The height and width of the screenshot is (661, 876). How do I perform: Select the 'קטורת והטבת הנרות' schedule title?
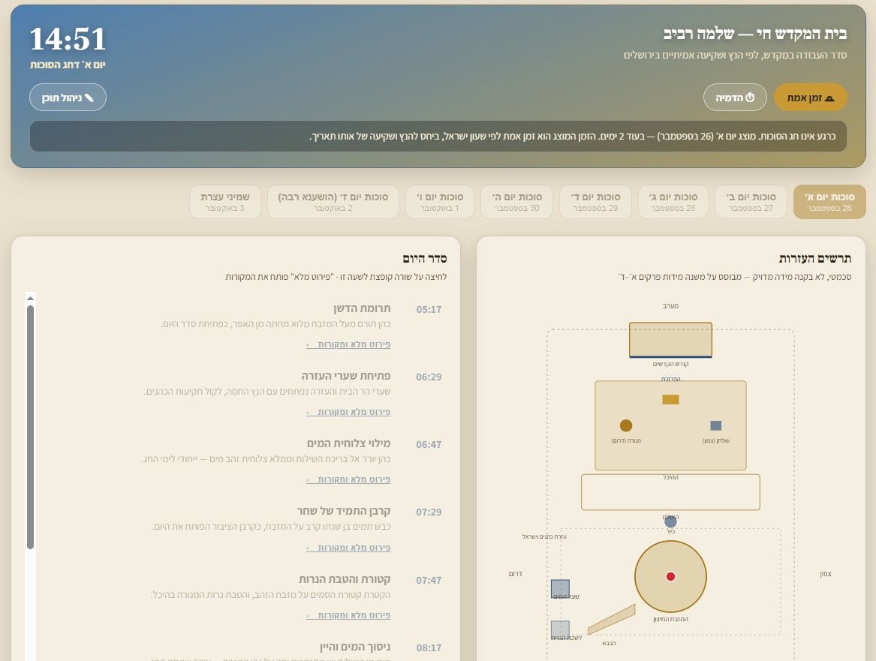click(345, 579)
